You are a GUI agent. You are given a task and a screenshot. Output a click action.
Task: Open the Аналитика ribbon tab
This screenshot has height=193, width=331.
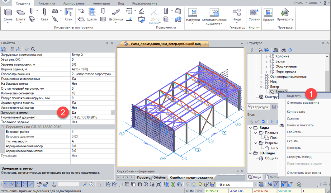(47, 3)
